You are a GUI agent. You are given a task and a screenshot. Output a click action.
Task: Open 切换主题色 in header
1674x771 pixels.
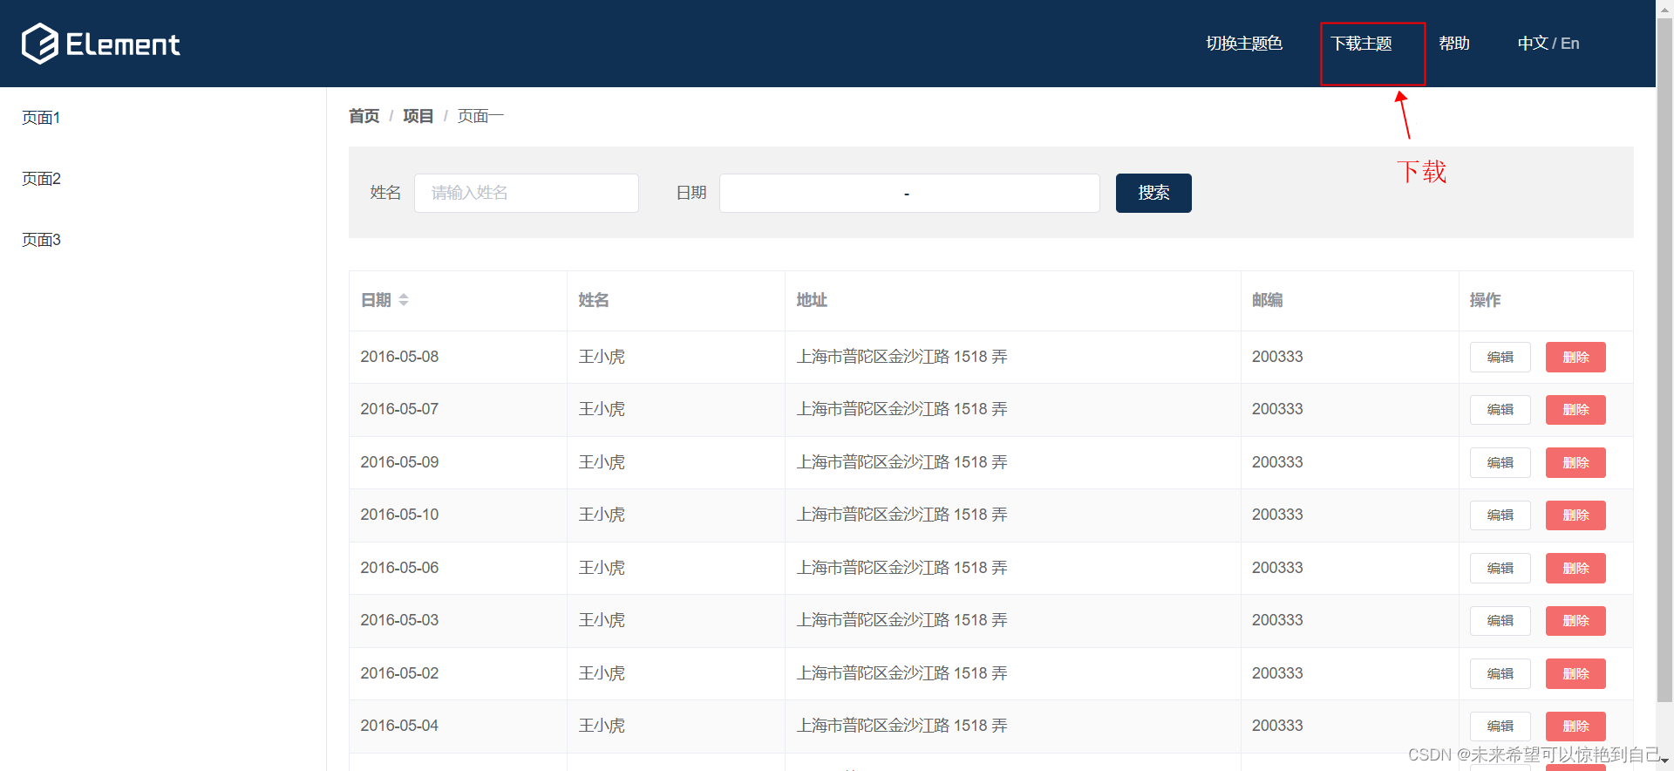click(1244, 44)
